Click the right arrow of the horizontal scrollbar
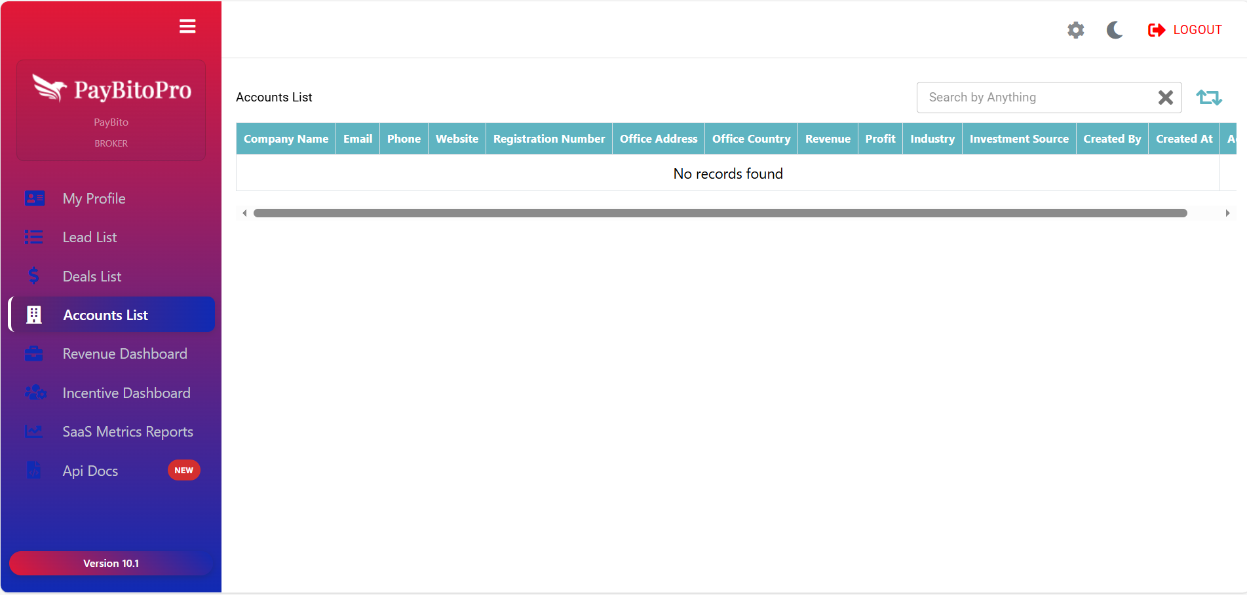The height and width of the screenshot is (595, 1247). click(1227, 213)
